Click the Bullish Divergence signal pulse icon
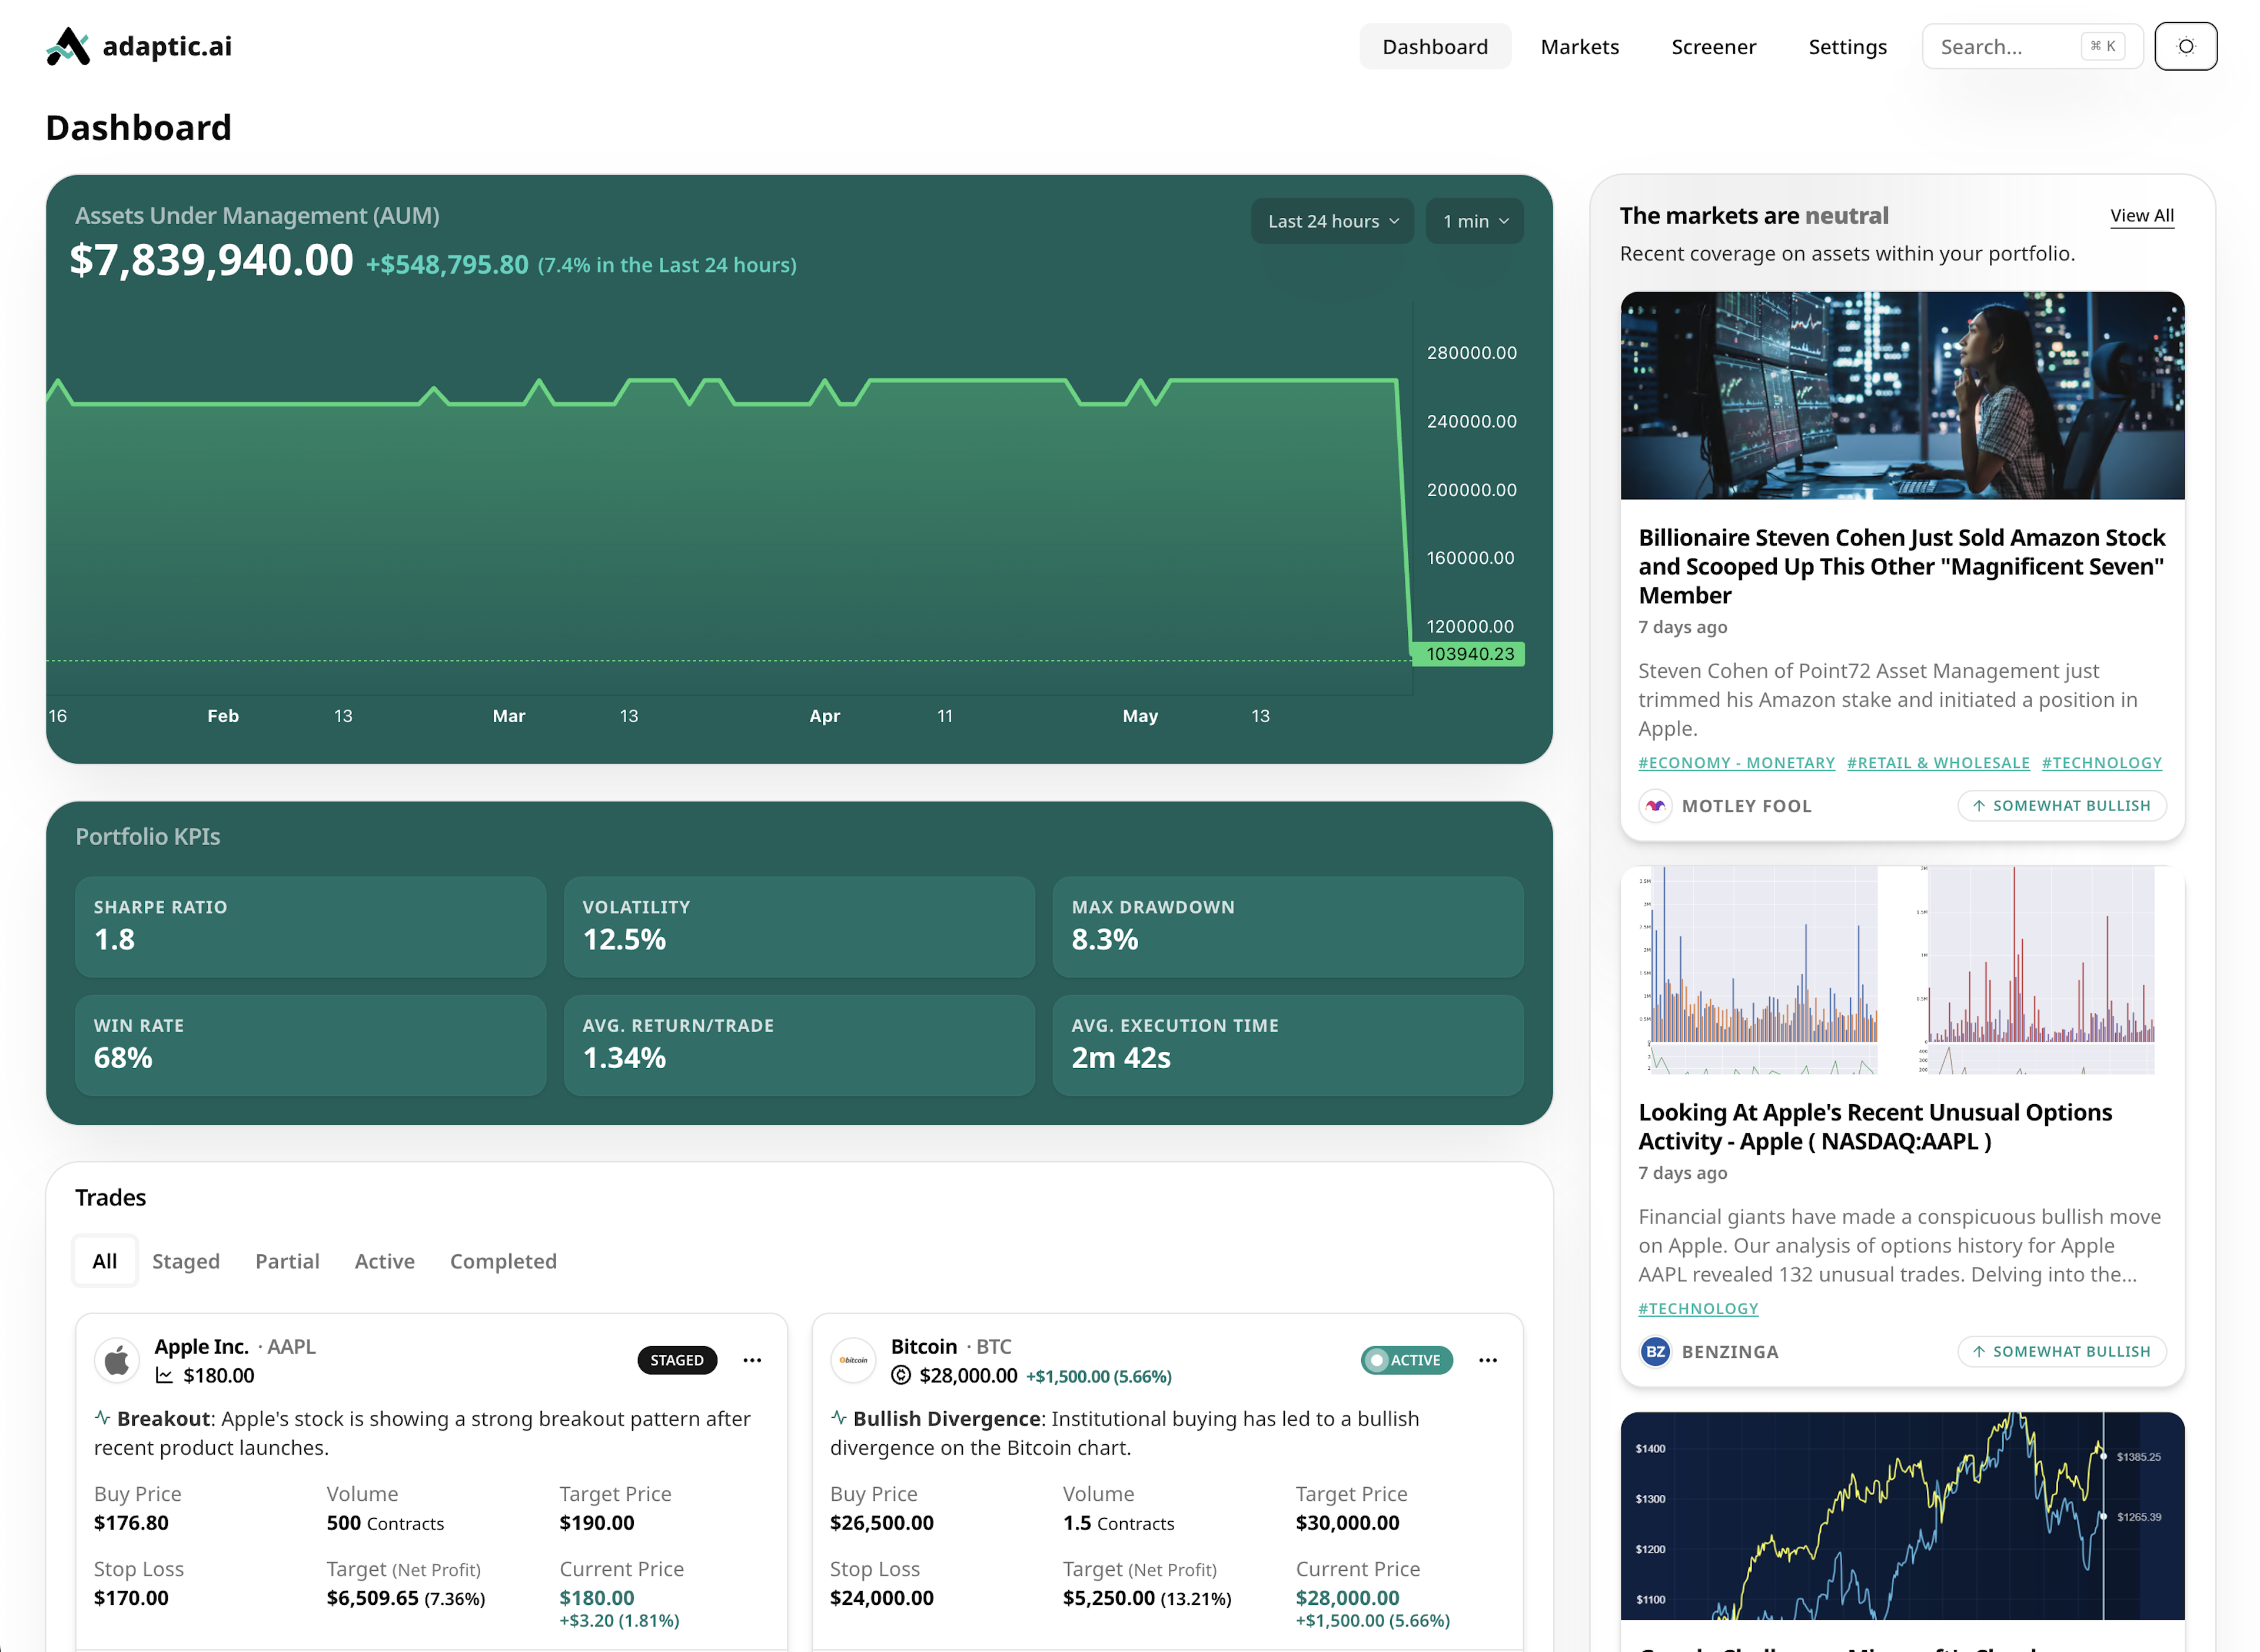This screenshot has height=1652, width=2260. click(x=838, y=1417)
